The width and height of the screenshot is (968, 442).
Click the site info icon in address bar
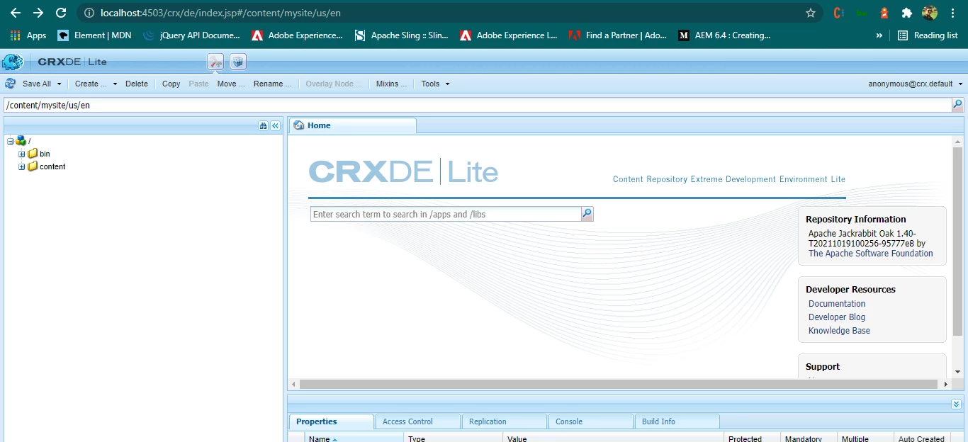89,13
